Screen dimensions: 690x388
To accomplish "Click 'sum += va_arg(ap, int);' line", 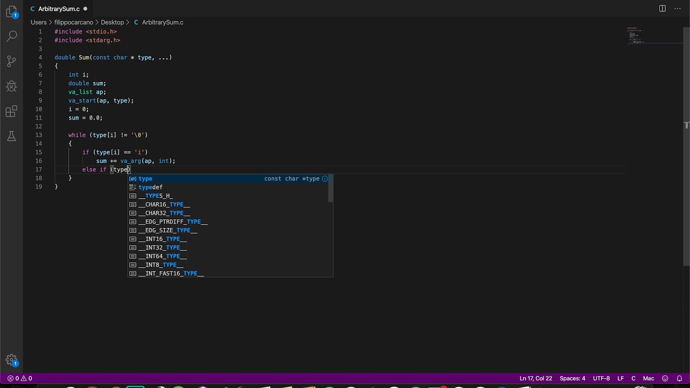I will [136, 161].
